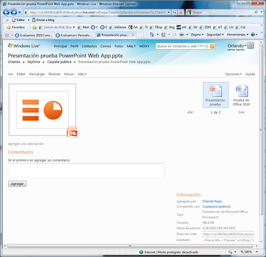Image resolution: width=266 pixels, height=257 pixels.
Task: Click the Agregar una descripción text
Action: (x=26, y=144)
